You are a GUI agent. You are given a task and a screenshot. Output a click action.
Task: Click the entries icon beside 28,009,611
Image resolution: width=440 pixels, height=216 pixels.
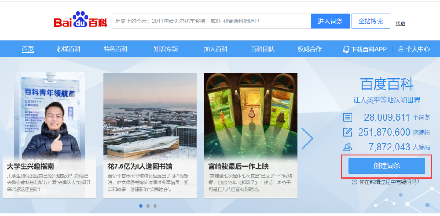point(348,117)
